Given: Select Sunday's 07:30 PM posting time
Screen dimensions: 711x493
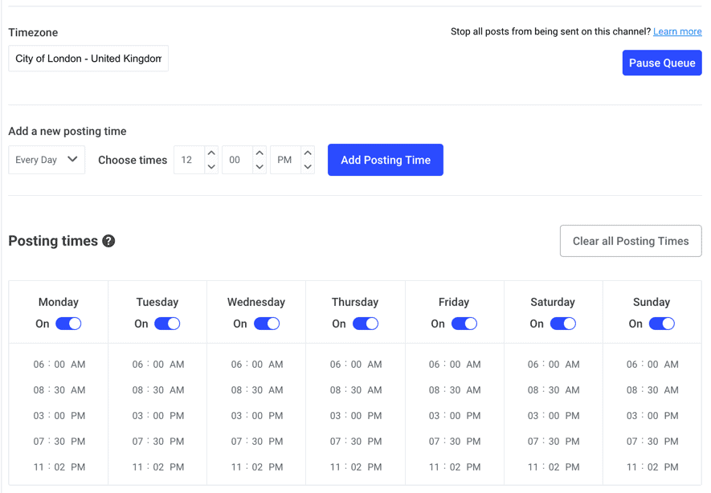Looking at the screenshot, I should point(652,442).
